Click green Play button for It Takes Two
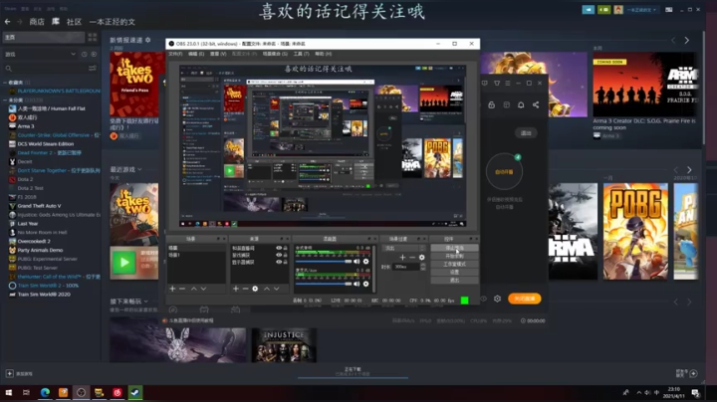 coord(123,263)
